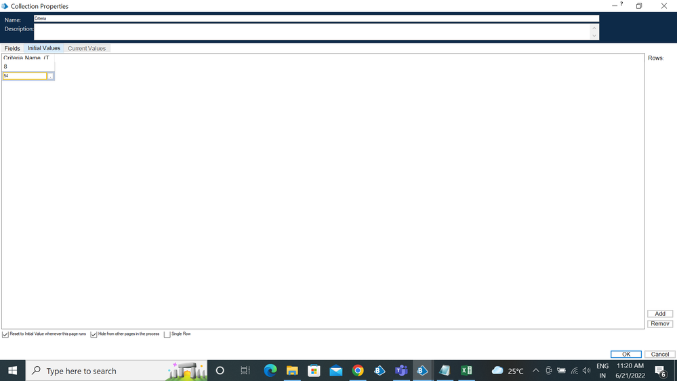Show hidden system tray icons

(x=536, y=371)
